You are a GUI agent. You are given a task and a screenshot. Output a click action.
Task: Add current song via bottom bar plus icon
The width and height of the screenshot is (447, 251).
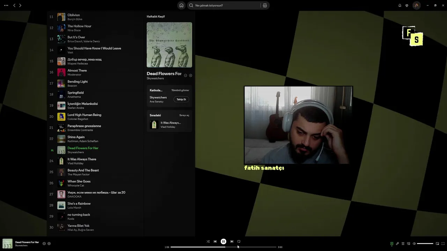(x=49, y=243)
